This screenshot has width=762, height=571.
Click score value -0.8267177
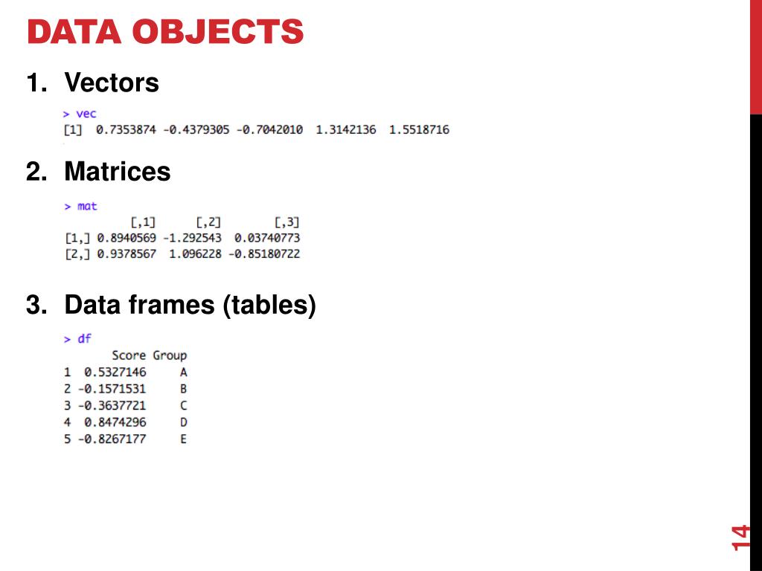coord(112,439)
